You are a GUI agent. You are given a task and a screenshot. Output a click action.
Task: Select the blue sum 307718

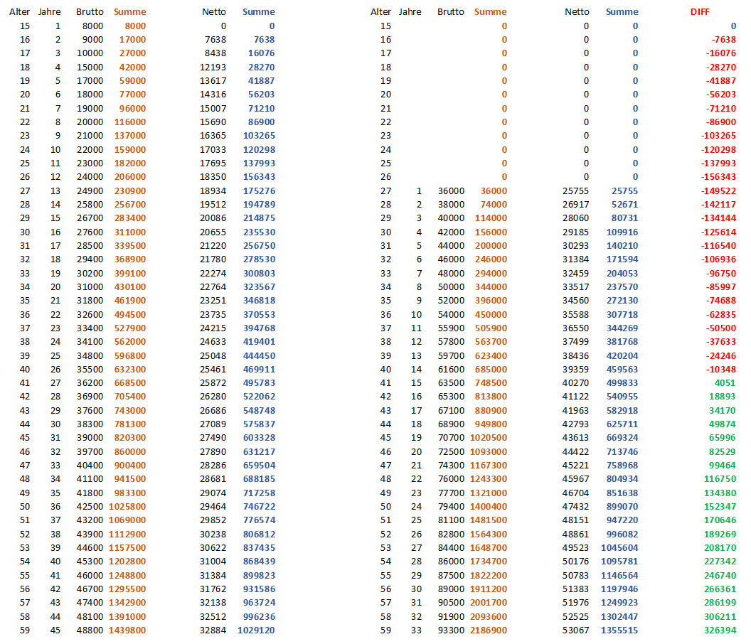pos(622,315)
